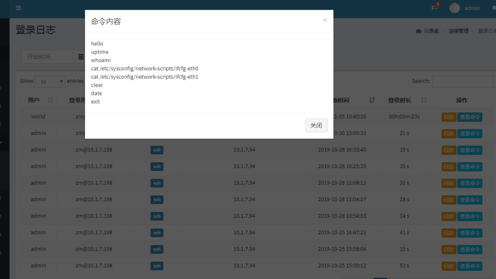The height and width of the screenshot is (279, 496).
Task: Open the 连接管理 breadcrumb link
Action: [458, 31]
